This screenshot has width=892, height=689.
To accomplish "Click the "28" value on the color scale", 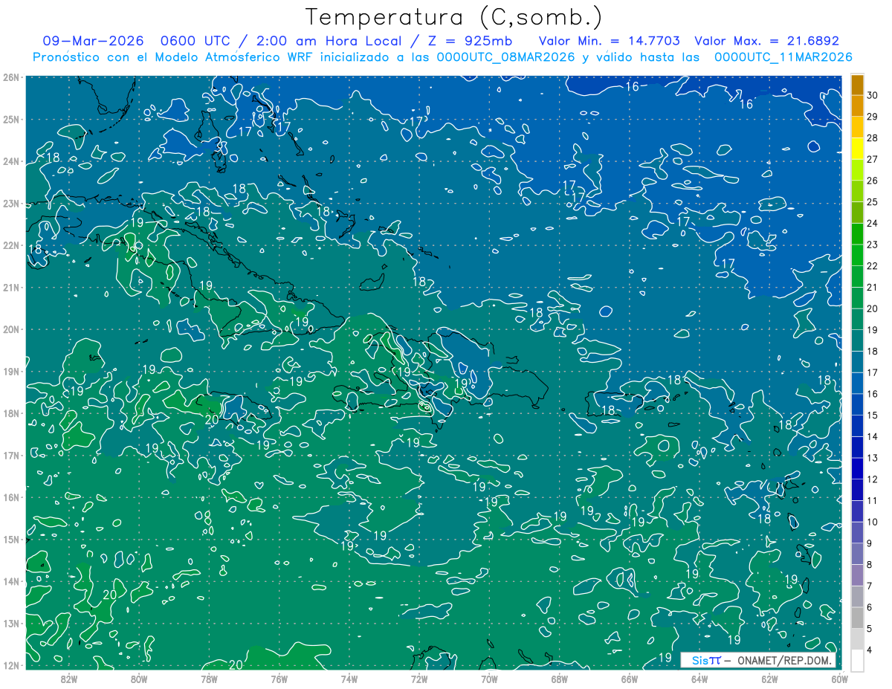I will point(873,138).
